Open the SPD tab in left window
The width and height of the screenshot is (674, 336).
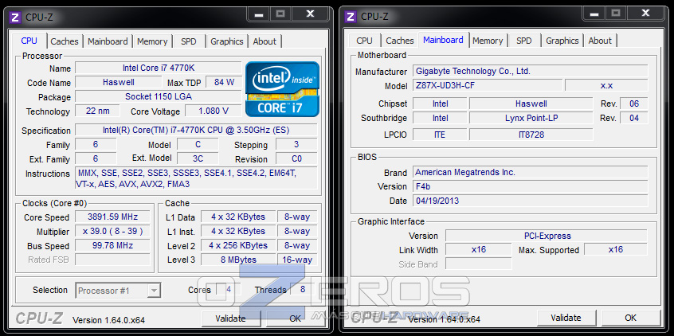click(x=188, y=41)
